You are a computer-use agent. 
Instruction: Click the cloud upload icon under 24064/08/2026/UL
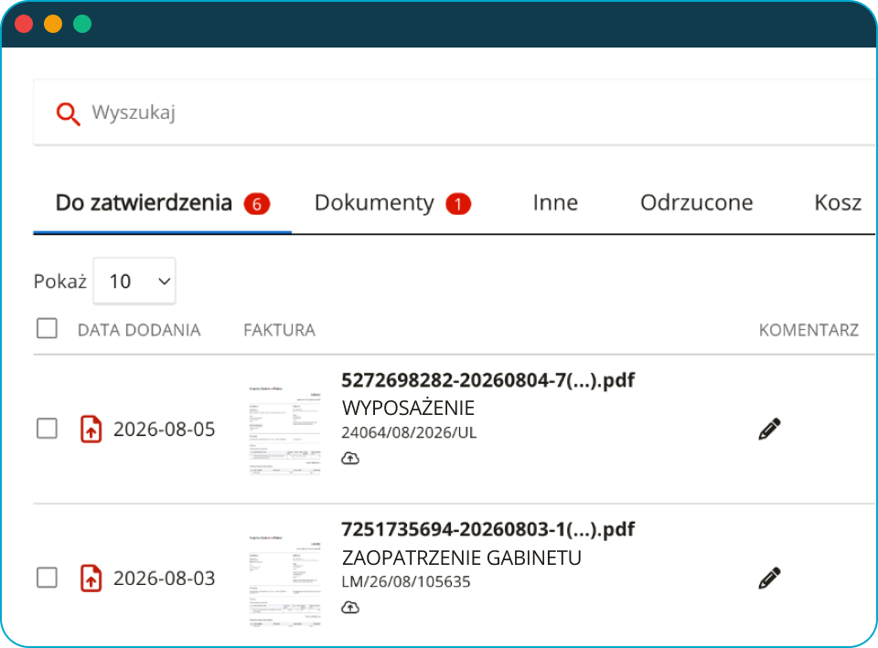(x=350, y=458)
